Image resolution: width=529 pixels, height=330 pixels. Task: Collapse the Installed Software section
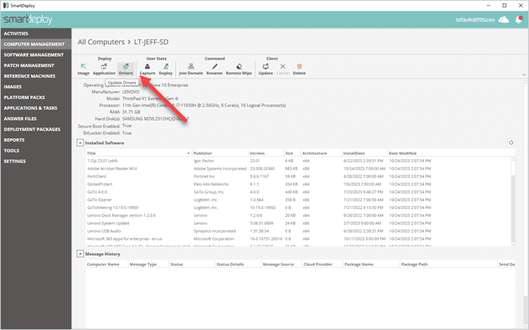80,143
